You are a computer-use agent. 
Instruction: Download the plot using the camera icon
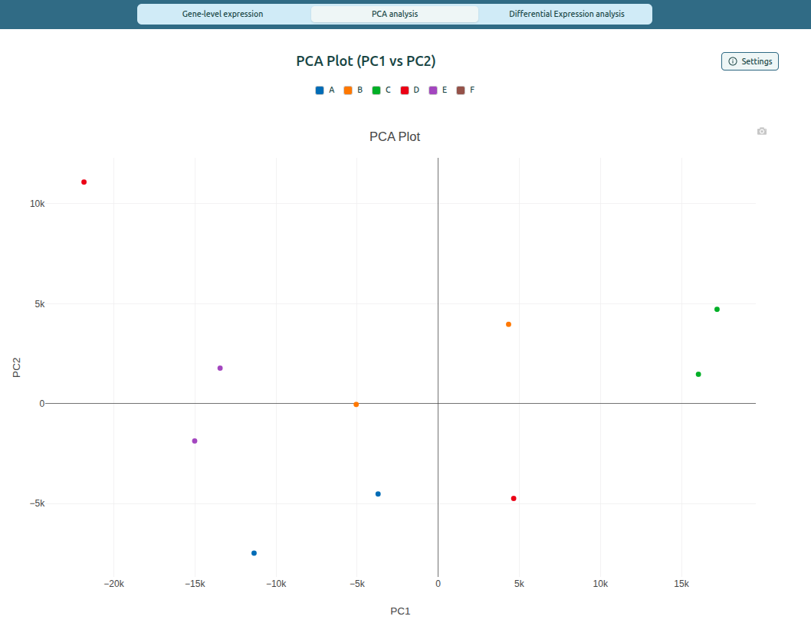click(x=761, y=131)
